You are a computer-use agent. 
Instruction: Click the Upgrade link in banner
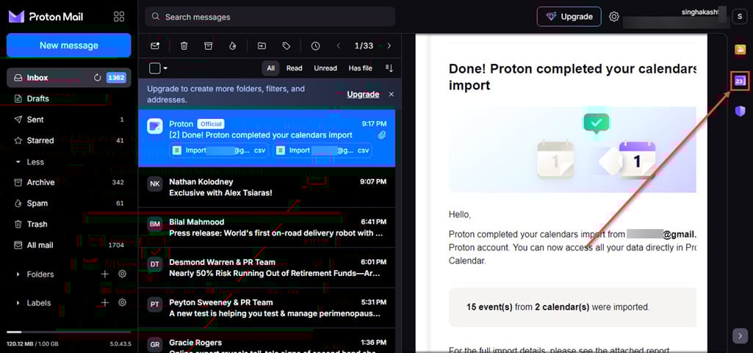tap(363, 94)
